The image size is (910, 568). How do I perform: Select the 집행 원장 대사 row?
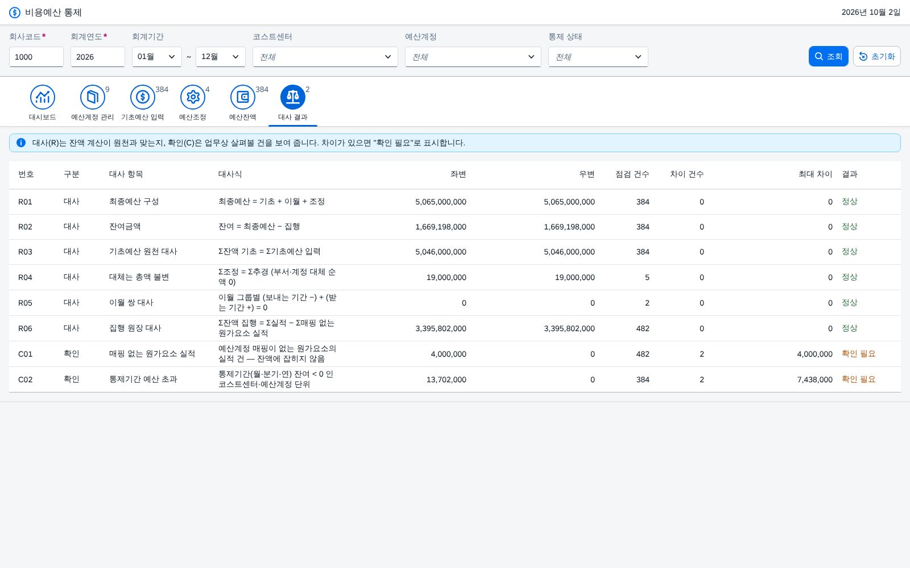tap(455, 328)
